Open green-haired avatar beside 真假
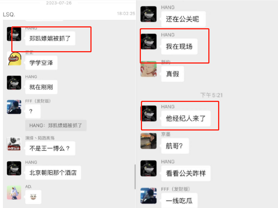278x208 pixels. [x=148, y=69]
